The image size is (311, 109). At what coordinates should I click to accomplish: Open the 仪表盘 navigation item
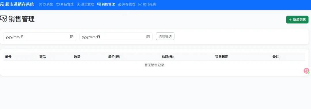[x=46, y=4]
